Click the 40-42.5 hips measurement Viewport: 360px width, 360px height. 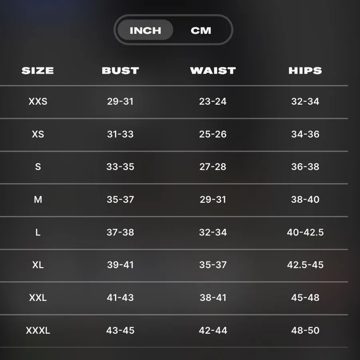305,232
